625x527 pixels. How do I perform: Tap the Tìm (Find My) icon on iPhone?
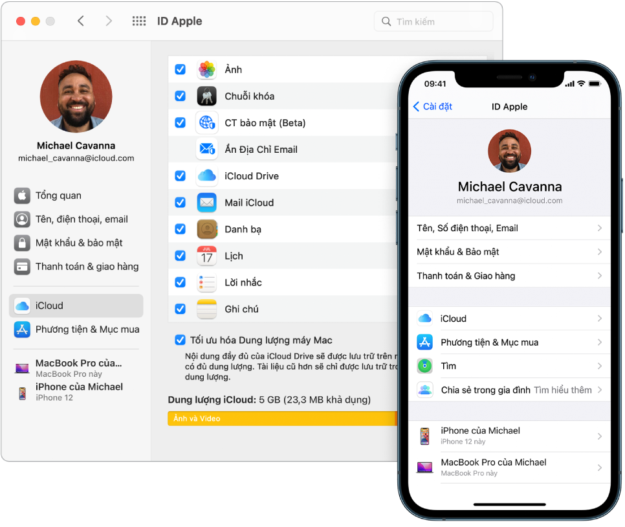point(425,366)
